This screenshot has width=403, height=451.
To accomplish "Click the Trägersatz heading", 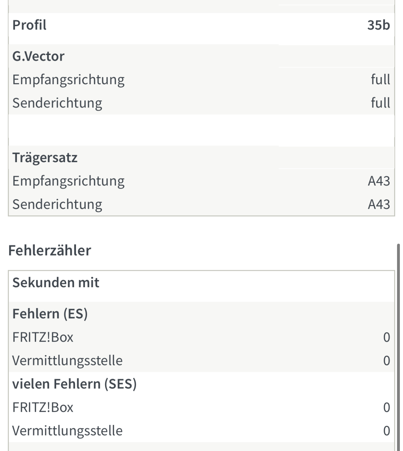I will (45, 157).
